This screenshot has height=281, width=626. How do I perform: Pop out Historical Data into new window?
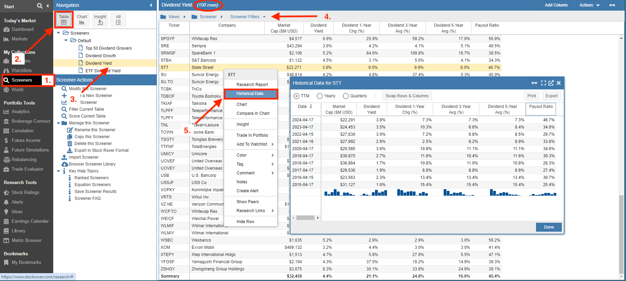click(x=551, y=83)
